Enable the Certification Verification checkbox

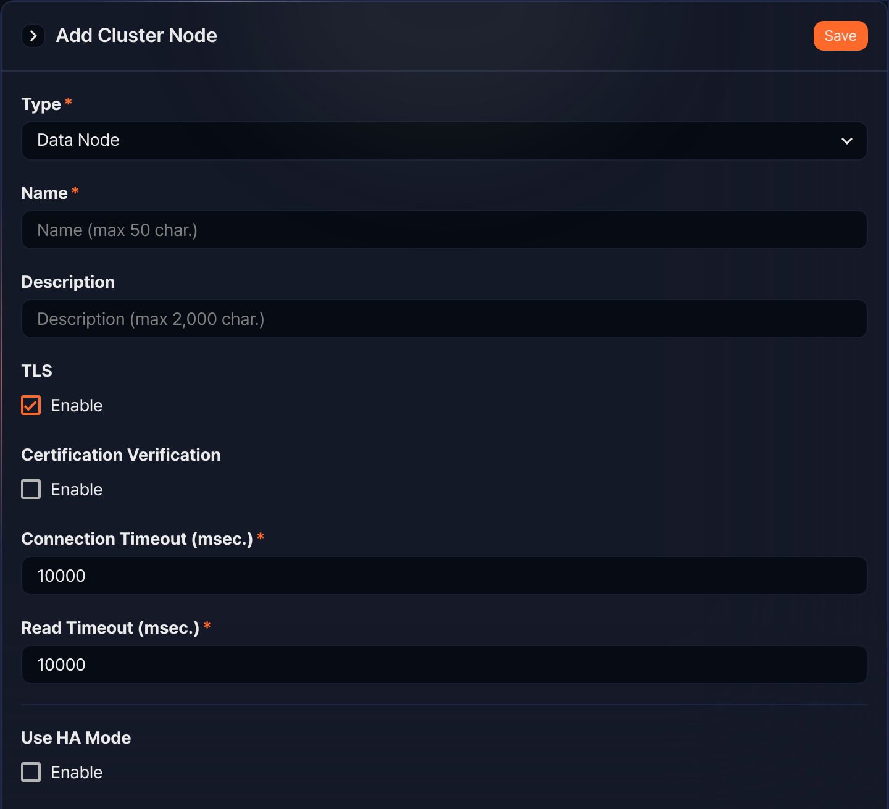pos(31,489)
